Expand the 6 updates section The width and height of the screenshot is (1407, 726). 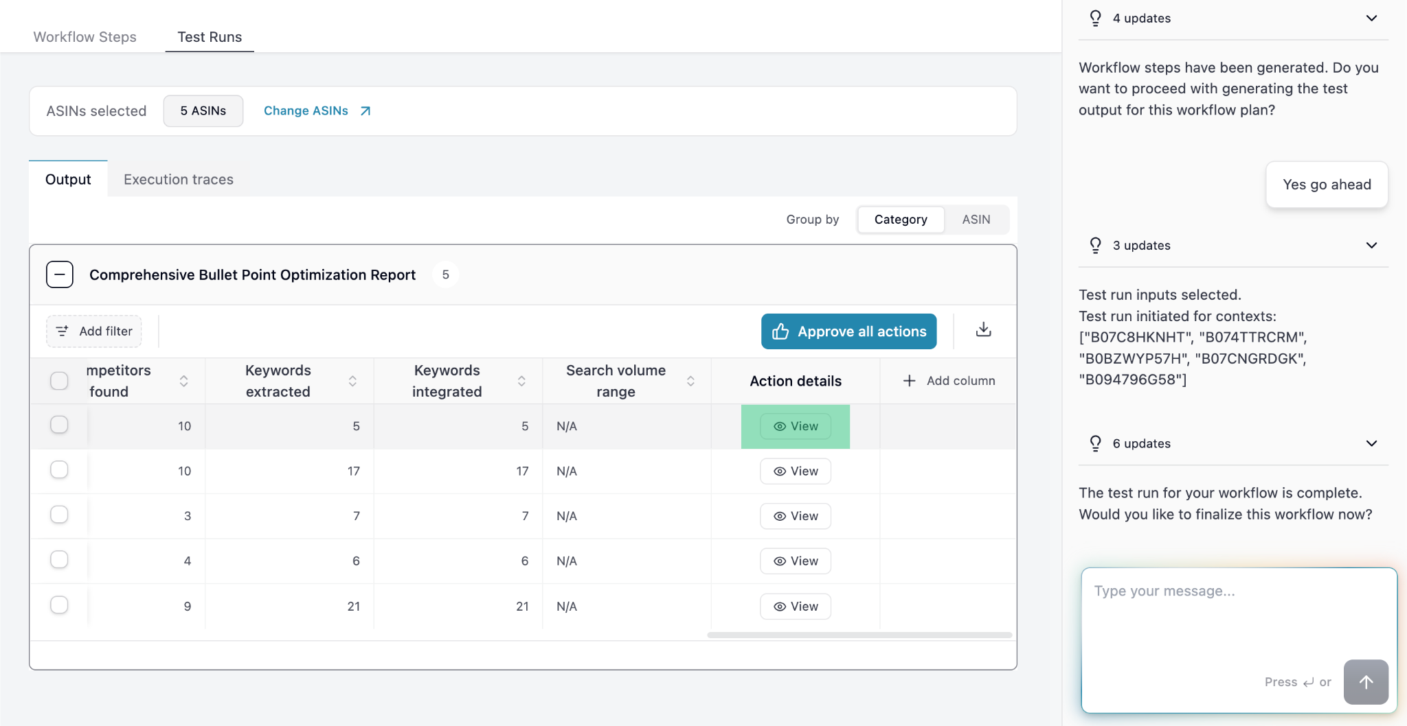pyautogui.click(x=1371, y=443)
